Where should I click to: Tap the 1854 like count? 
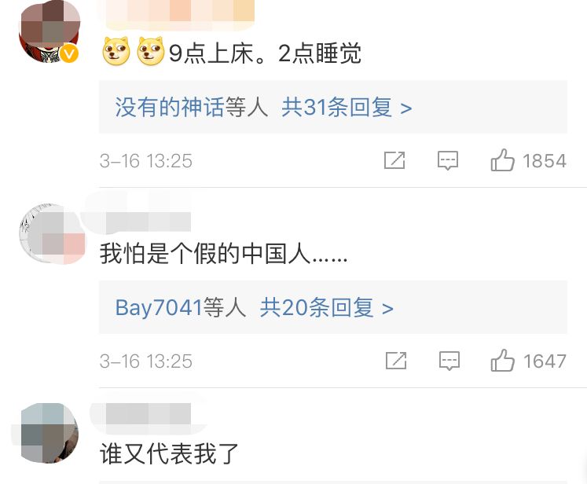(545, 161)
